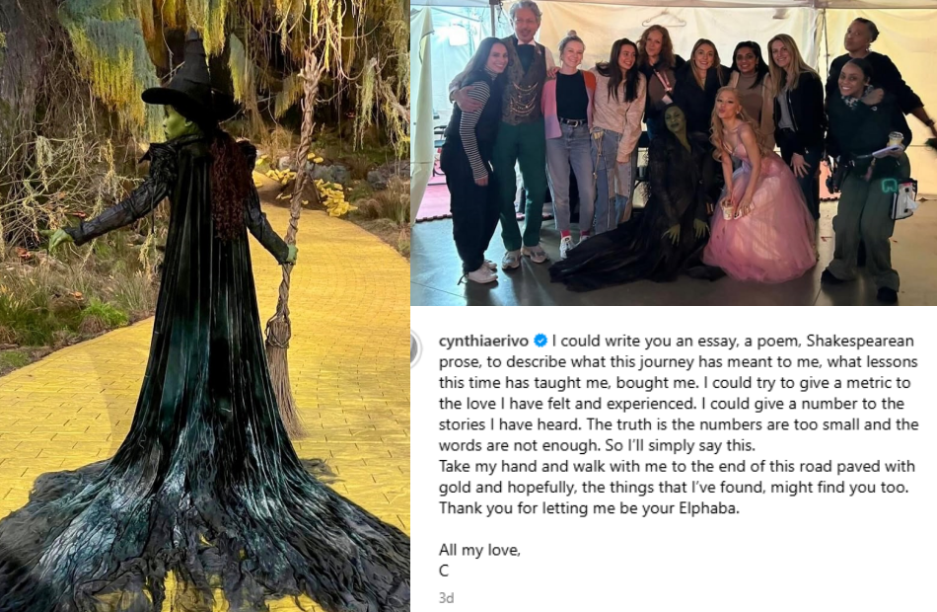Select the word Shakespearean in caption
Viewport: 937px width, 612px height.
(x=860, y=341)
